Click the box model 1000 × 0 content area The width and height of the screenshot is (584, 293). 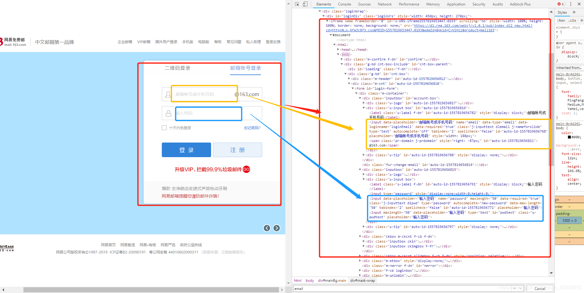pos(569,221)
